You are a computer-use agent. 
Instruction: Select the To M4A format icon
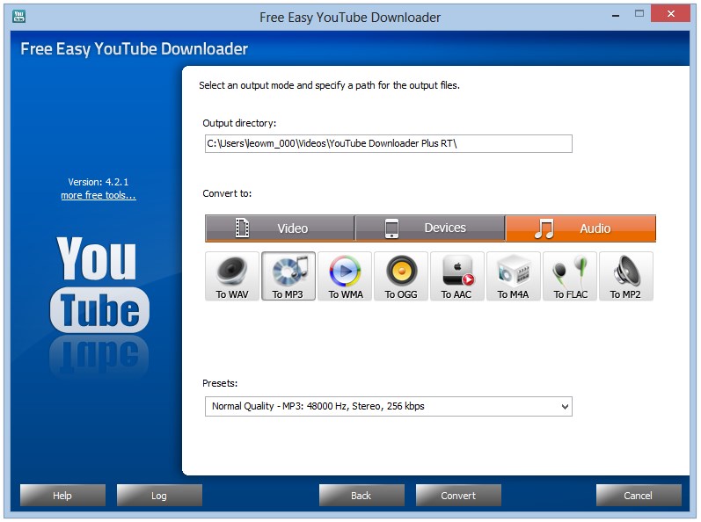[x=514, y=276]
